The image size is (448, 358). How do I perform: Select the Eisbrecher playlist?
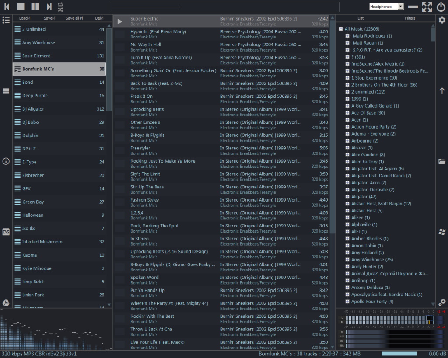pyautogui.click(x=59, y=175)
